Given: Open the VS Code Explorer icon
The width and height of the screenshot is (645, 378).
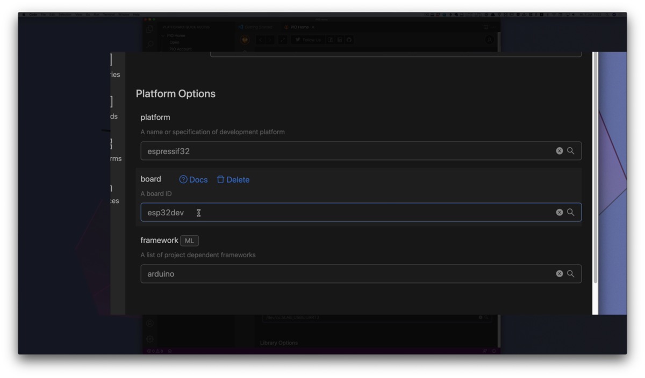Looking at the screenshot, I should (150, 29).
